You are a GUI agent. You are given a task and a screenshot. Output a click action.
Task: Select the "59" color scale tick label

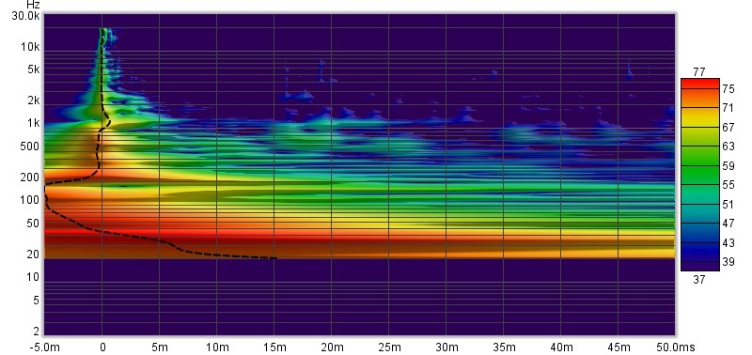pyautogui.click(x=729, y=166)
